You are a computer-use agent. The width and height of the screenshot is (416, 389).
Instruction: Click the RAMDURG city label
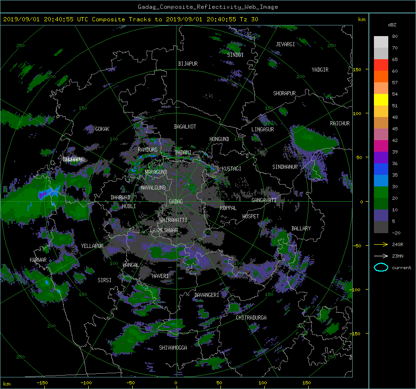click(x=147, y=150)
